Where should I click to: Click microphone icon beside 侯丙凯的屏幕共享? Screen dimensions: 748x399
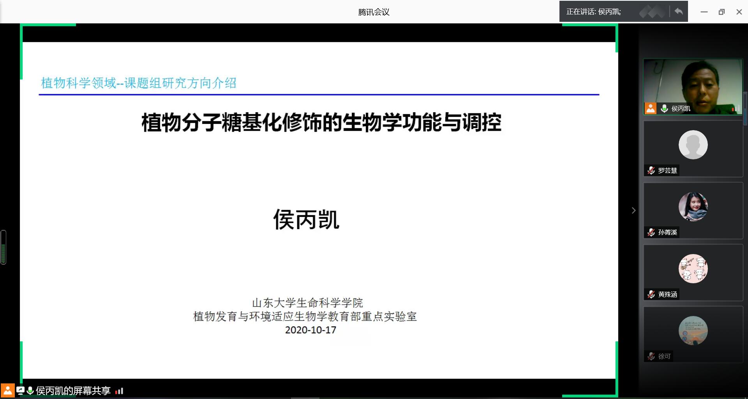pyautogui.click(x=30, y=390)
